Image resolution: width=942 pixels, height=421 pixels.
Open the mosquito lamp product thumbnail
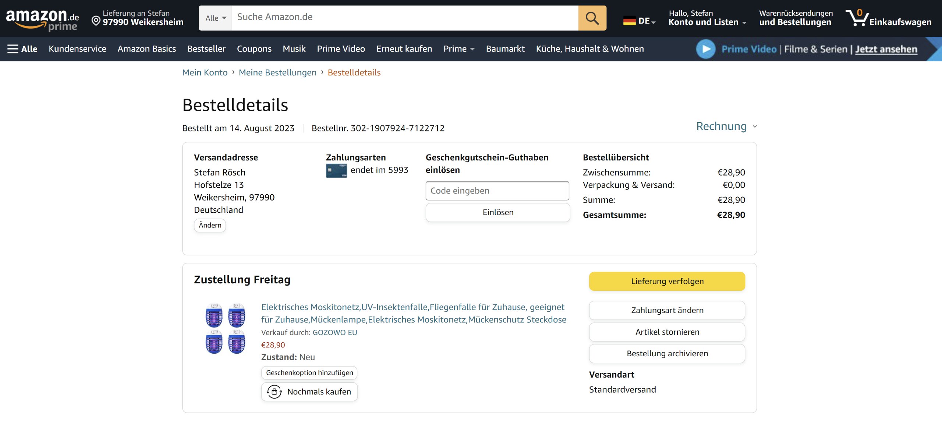[225, 328]
